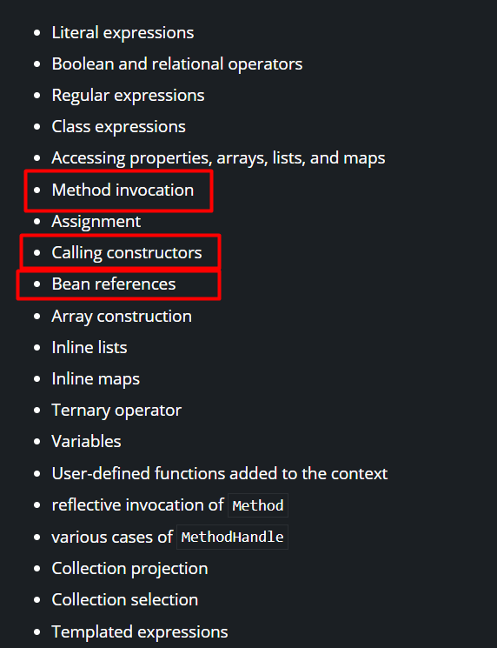Click the Literal expressions list item
Viewport: 497px width, 648px height.
coord(123,33)
